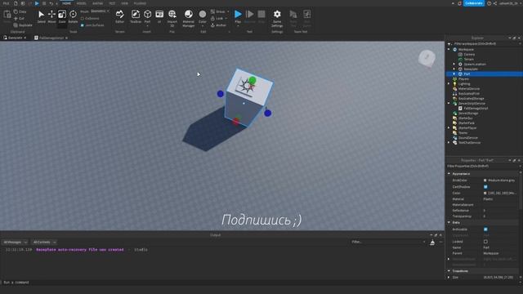This screenshot has height=294, width=523.
Task: Click the Anchor button
Action: (x=218, y=25)
